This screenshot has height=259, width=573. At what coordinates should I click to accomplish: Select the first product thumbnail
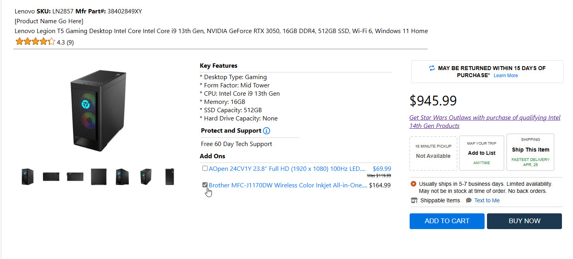coord(28,177)
